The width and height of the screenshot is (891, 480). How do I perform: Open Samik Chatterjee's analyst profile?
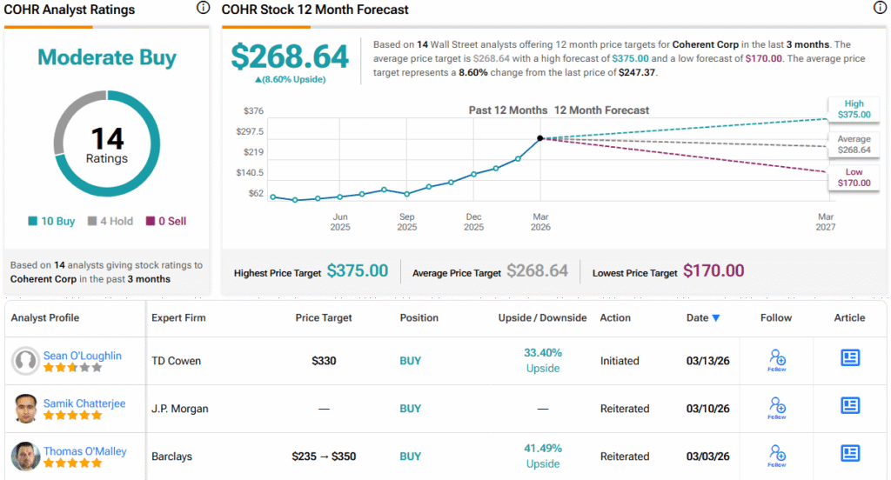pyautogui.click(x=84, y=403)
